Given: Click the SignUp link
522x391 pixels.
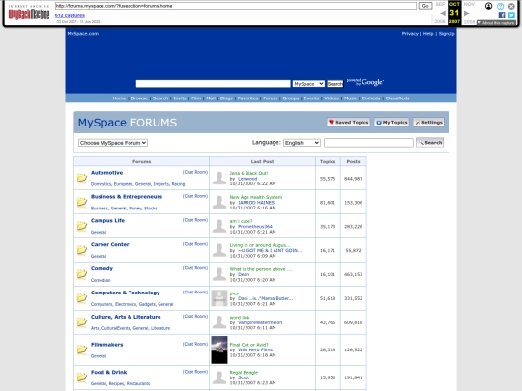Looking at the screenshot, I should click(x=447, y=33).
